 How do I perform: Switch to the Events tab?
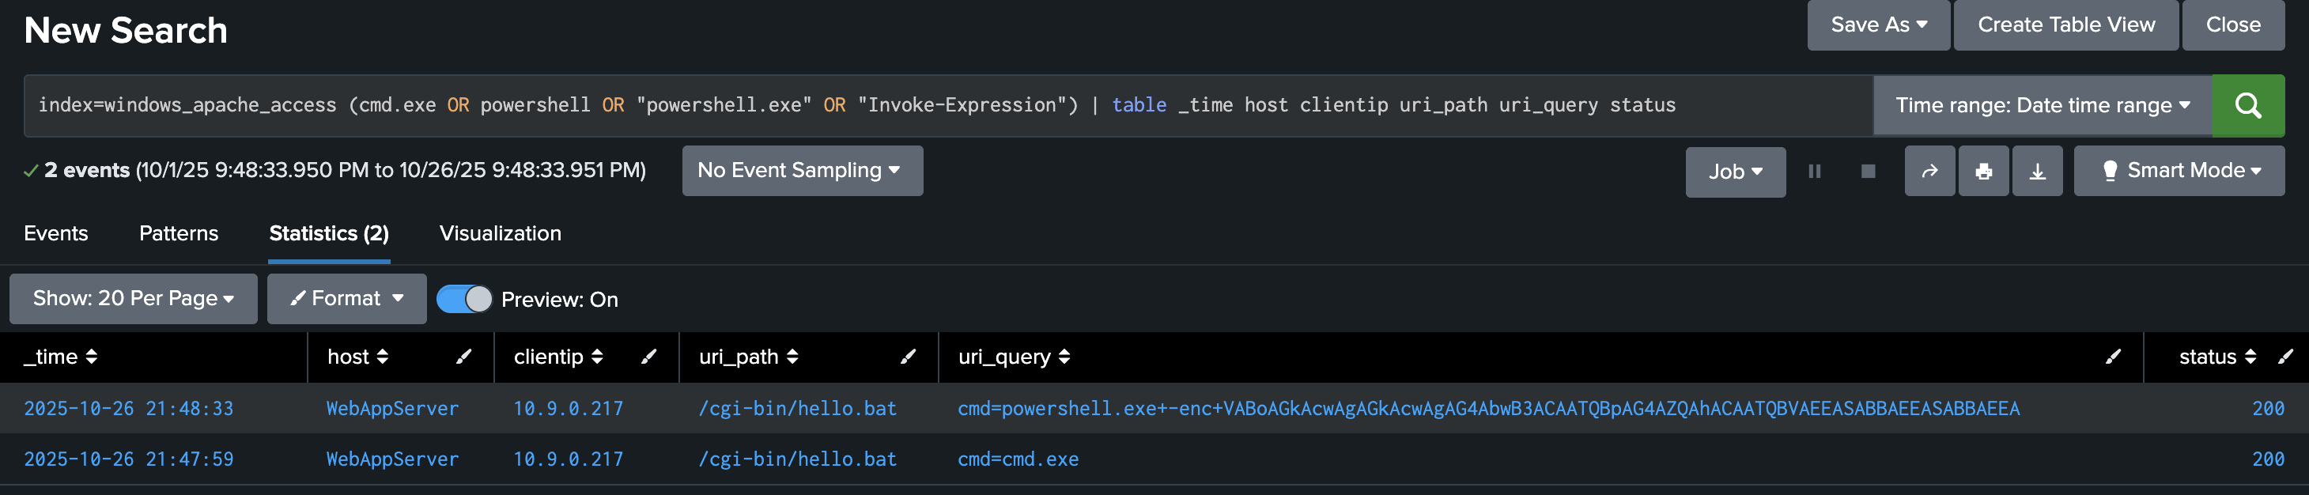(x=55, y=233)
